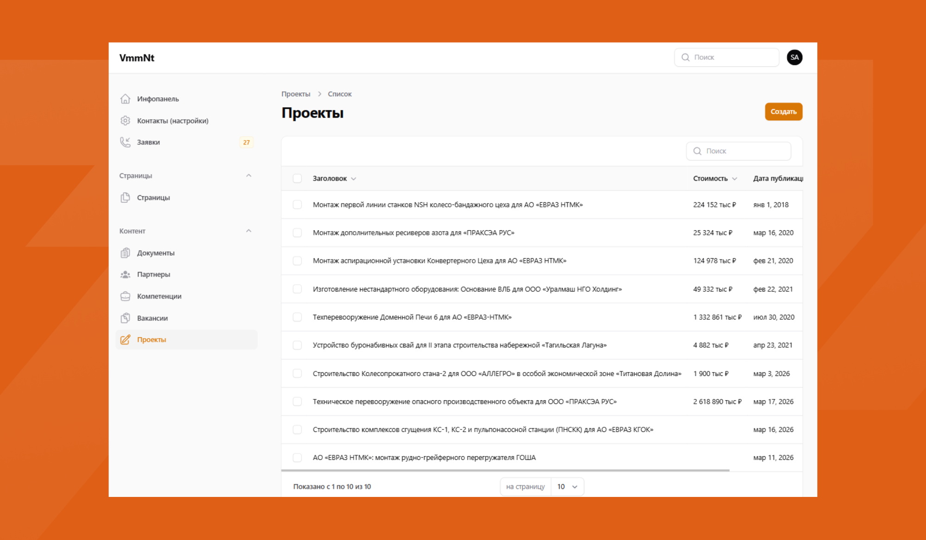
Task: Check the row for Техперевооружение Доменной Печи 6
Action: (x=297, y=317)
